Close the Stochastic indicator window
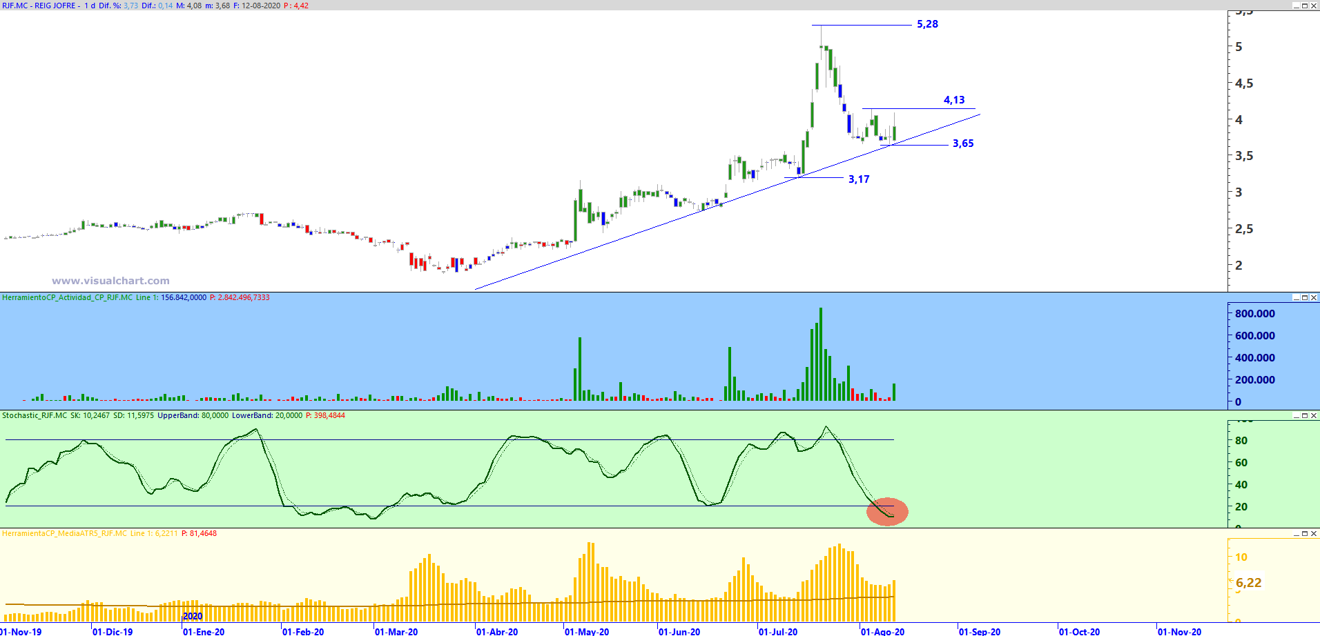Screen dimensions: 1320x636 click(x=1314, y=415)
